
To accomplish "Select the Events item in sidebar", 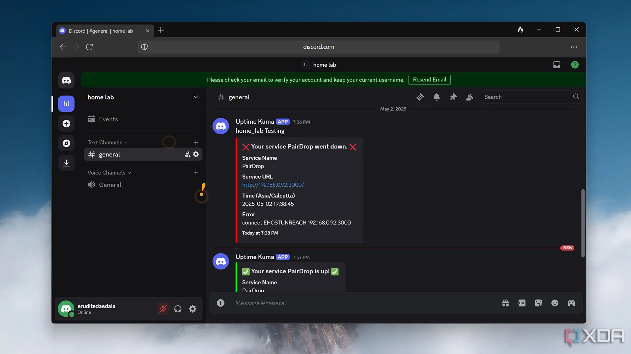I will (x=108, y=119).
